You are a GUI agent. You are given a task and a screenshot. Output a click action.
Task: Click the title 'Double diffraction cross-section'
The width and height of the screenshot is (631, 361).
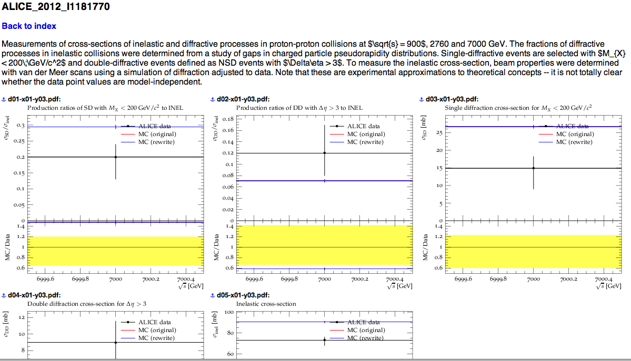87,304
